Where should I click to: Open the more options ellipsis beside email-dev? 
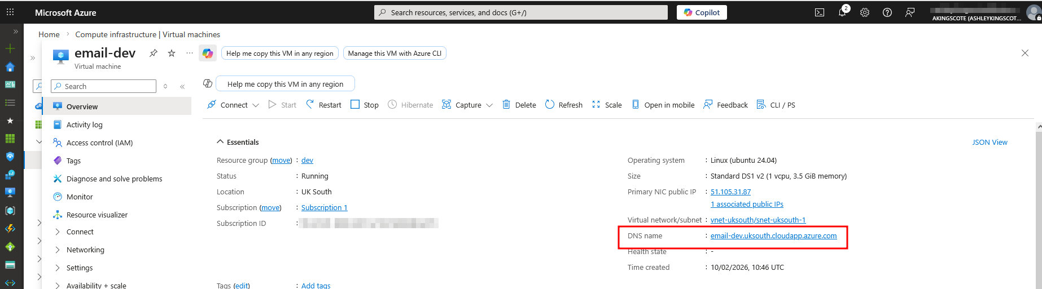point(190,53)
